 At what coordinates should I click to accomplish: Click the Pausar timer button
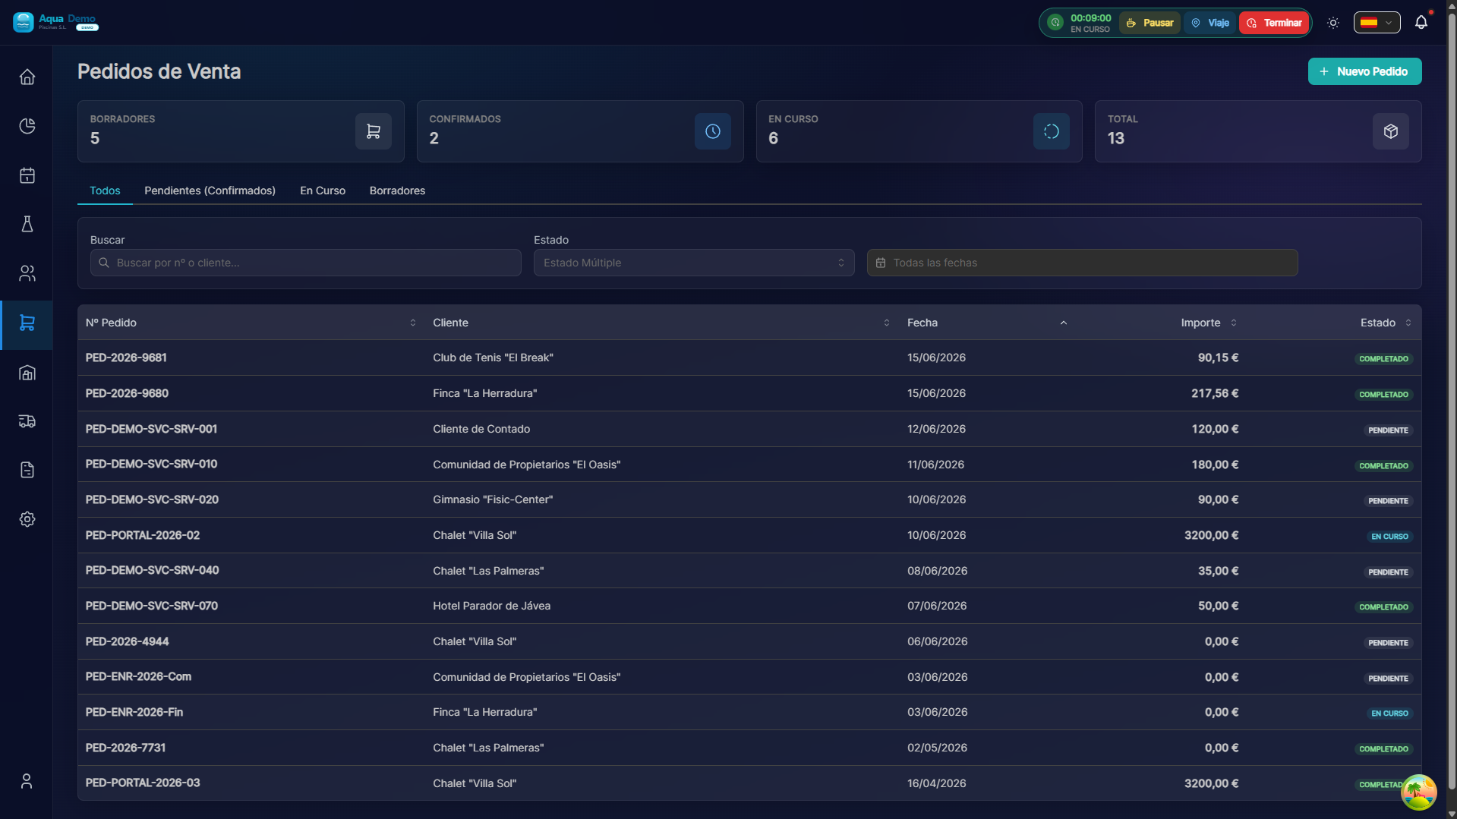click(1150, 23)
